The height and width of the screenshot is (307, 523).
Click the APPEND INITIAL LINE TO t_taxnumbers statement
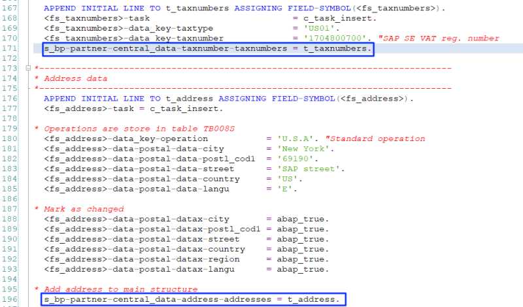245,8
